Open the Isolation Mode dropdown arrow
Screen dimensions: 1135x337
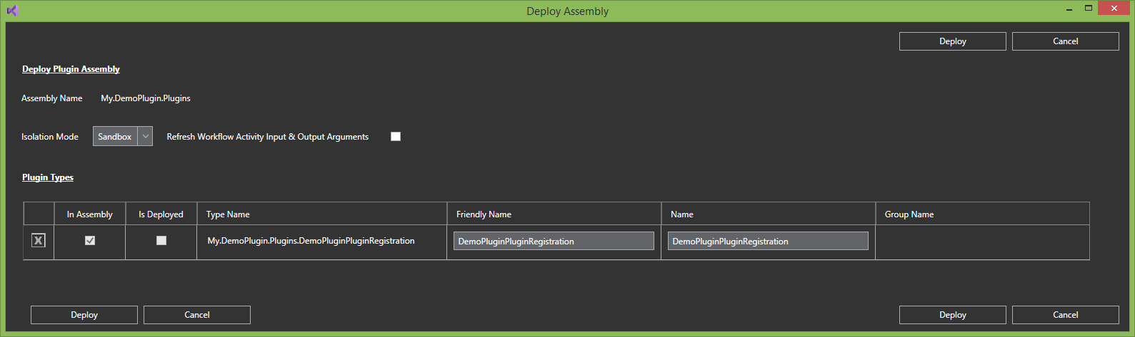pyautogui.click(x=145, y=137)
